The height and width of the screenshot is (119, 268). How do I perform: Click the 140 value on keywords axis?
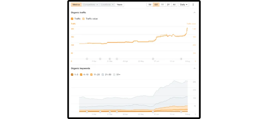(x=194, y=98)
